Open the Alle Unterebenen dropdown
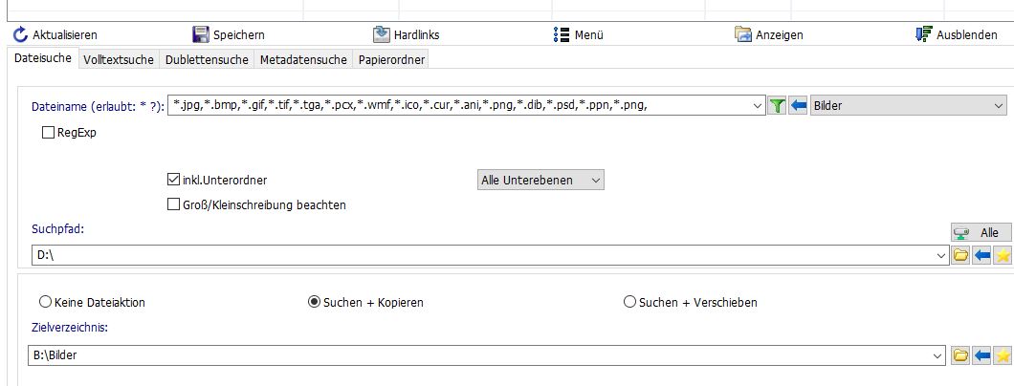Viewport: 1014px width, 386px height. tap(540, 180)
